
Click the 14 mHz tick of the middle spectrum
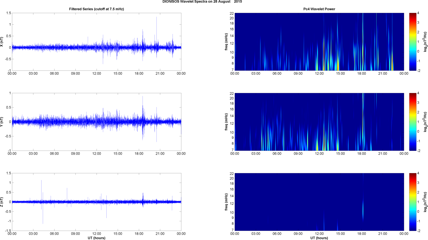(x=232, y=116)
